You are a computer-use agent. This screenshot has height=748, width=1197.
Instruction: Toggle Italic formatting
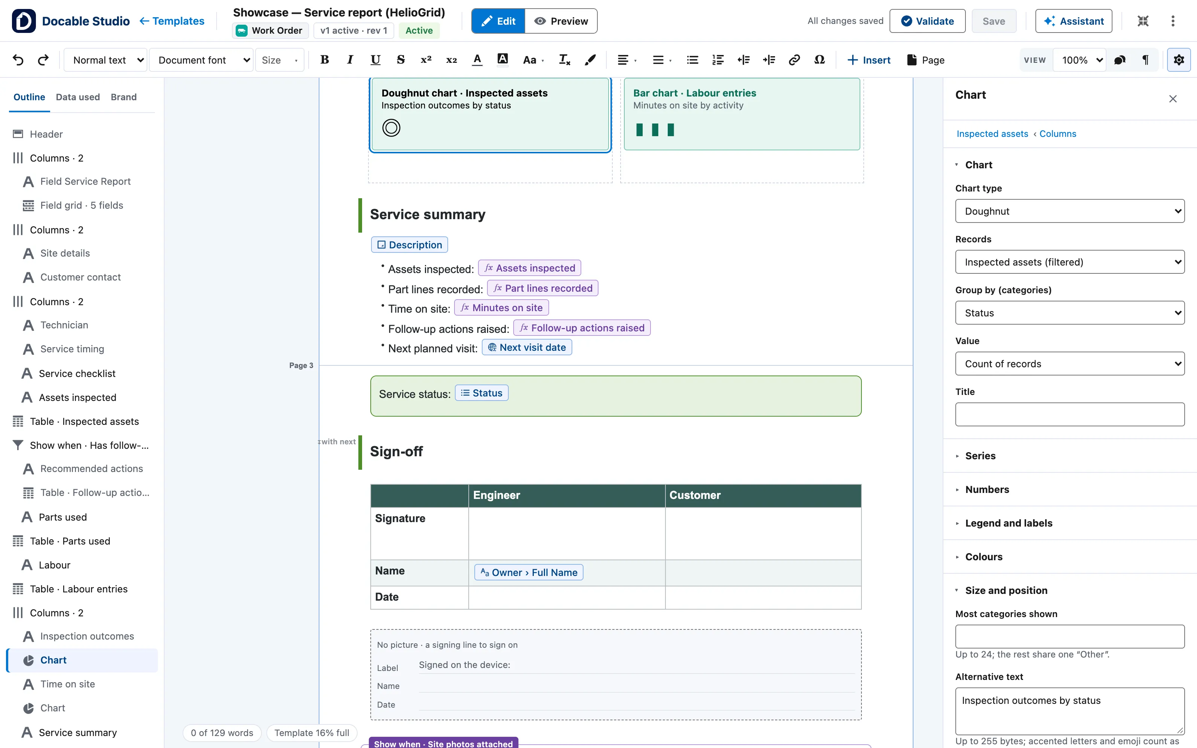350,60
